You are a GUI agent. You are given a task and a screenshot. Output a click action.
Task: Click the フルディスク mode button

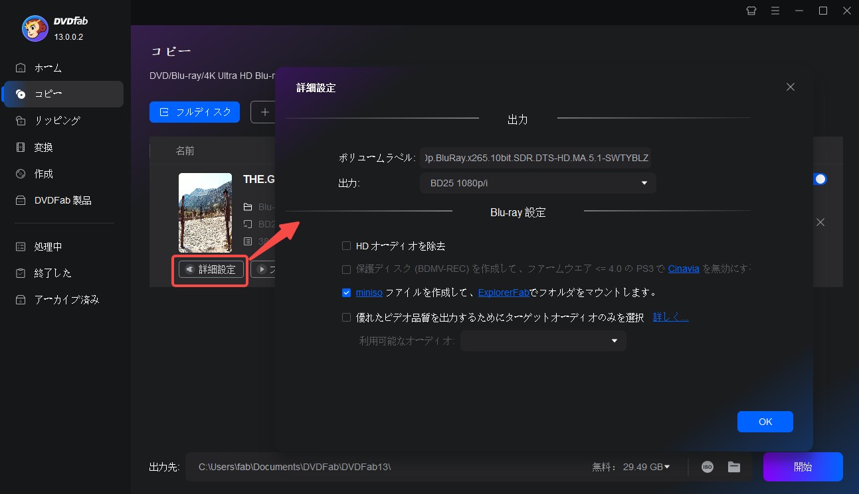pyautogui.click(x=195, y=112)
